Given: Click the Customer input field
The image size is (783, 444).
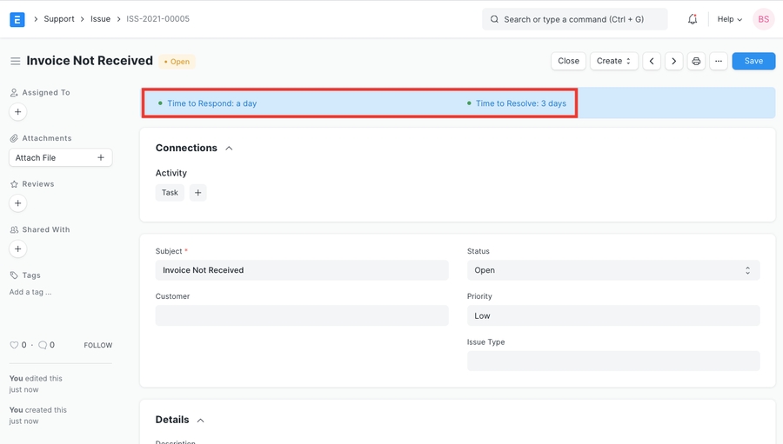Looking at the screenshot, I should pyautogui.click(x=302, y=315).
